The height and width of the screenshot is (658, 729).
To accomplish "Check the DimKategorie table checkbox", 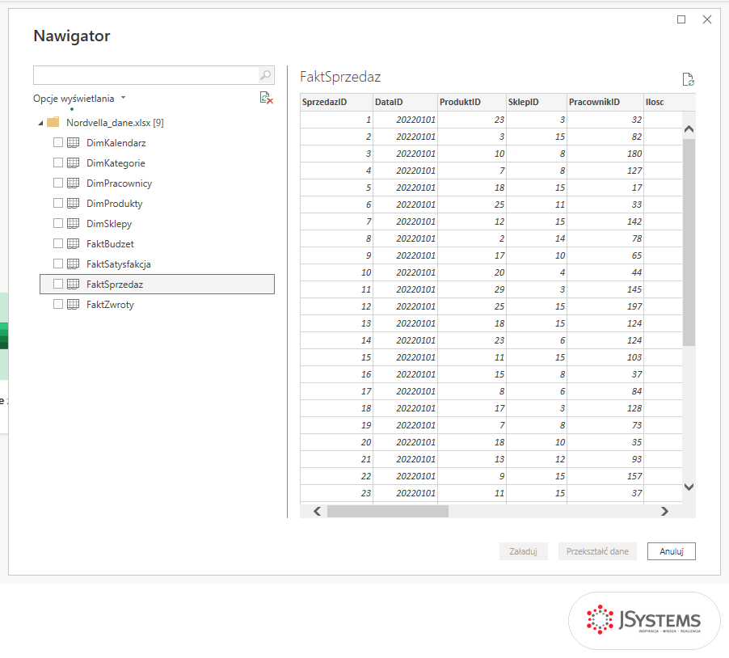I will click(x=58, y=162).
